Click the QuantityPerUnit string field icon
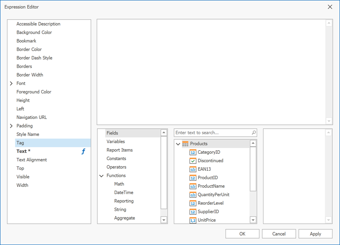The height and width of the screenshot is (245, 340). [x=193, y=194]
